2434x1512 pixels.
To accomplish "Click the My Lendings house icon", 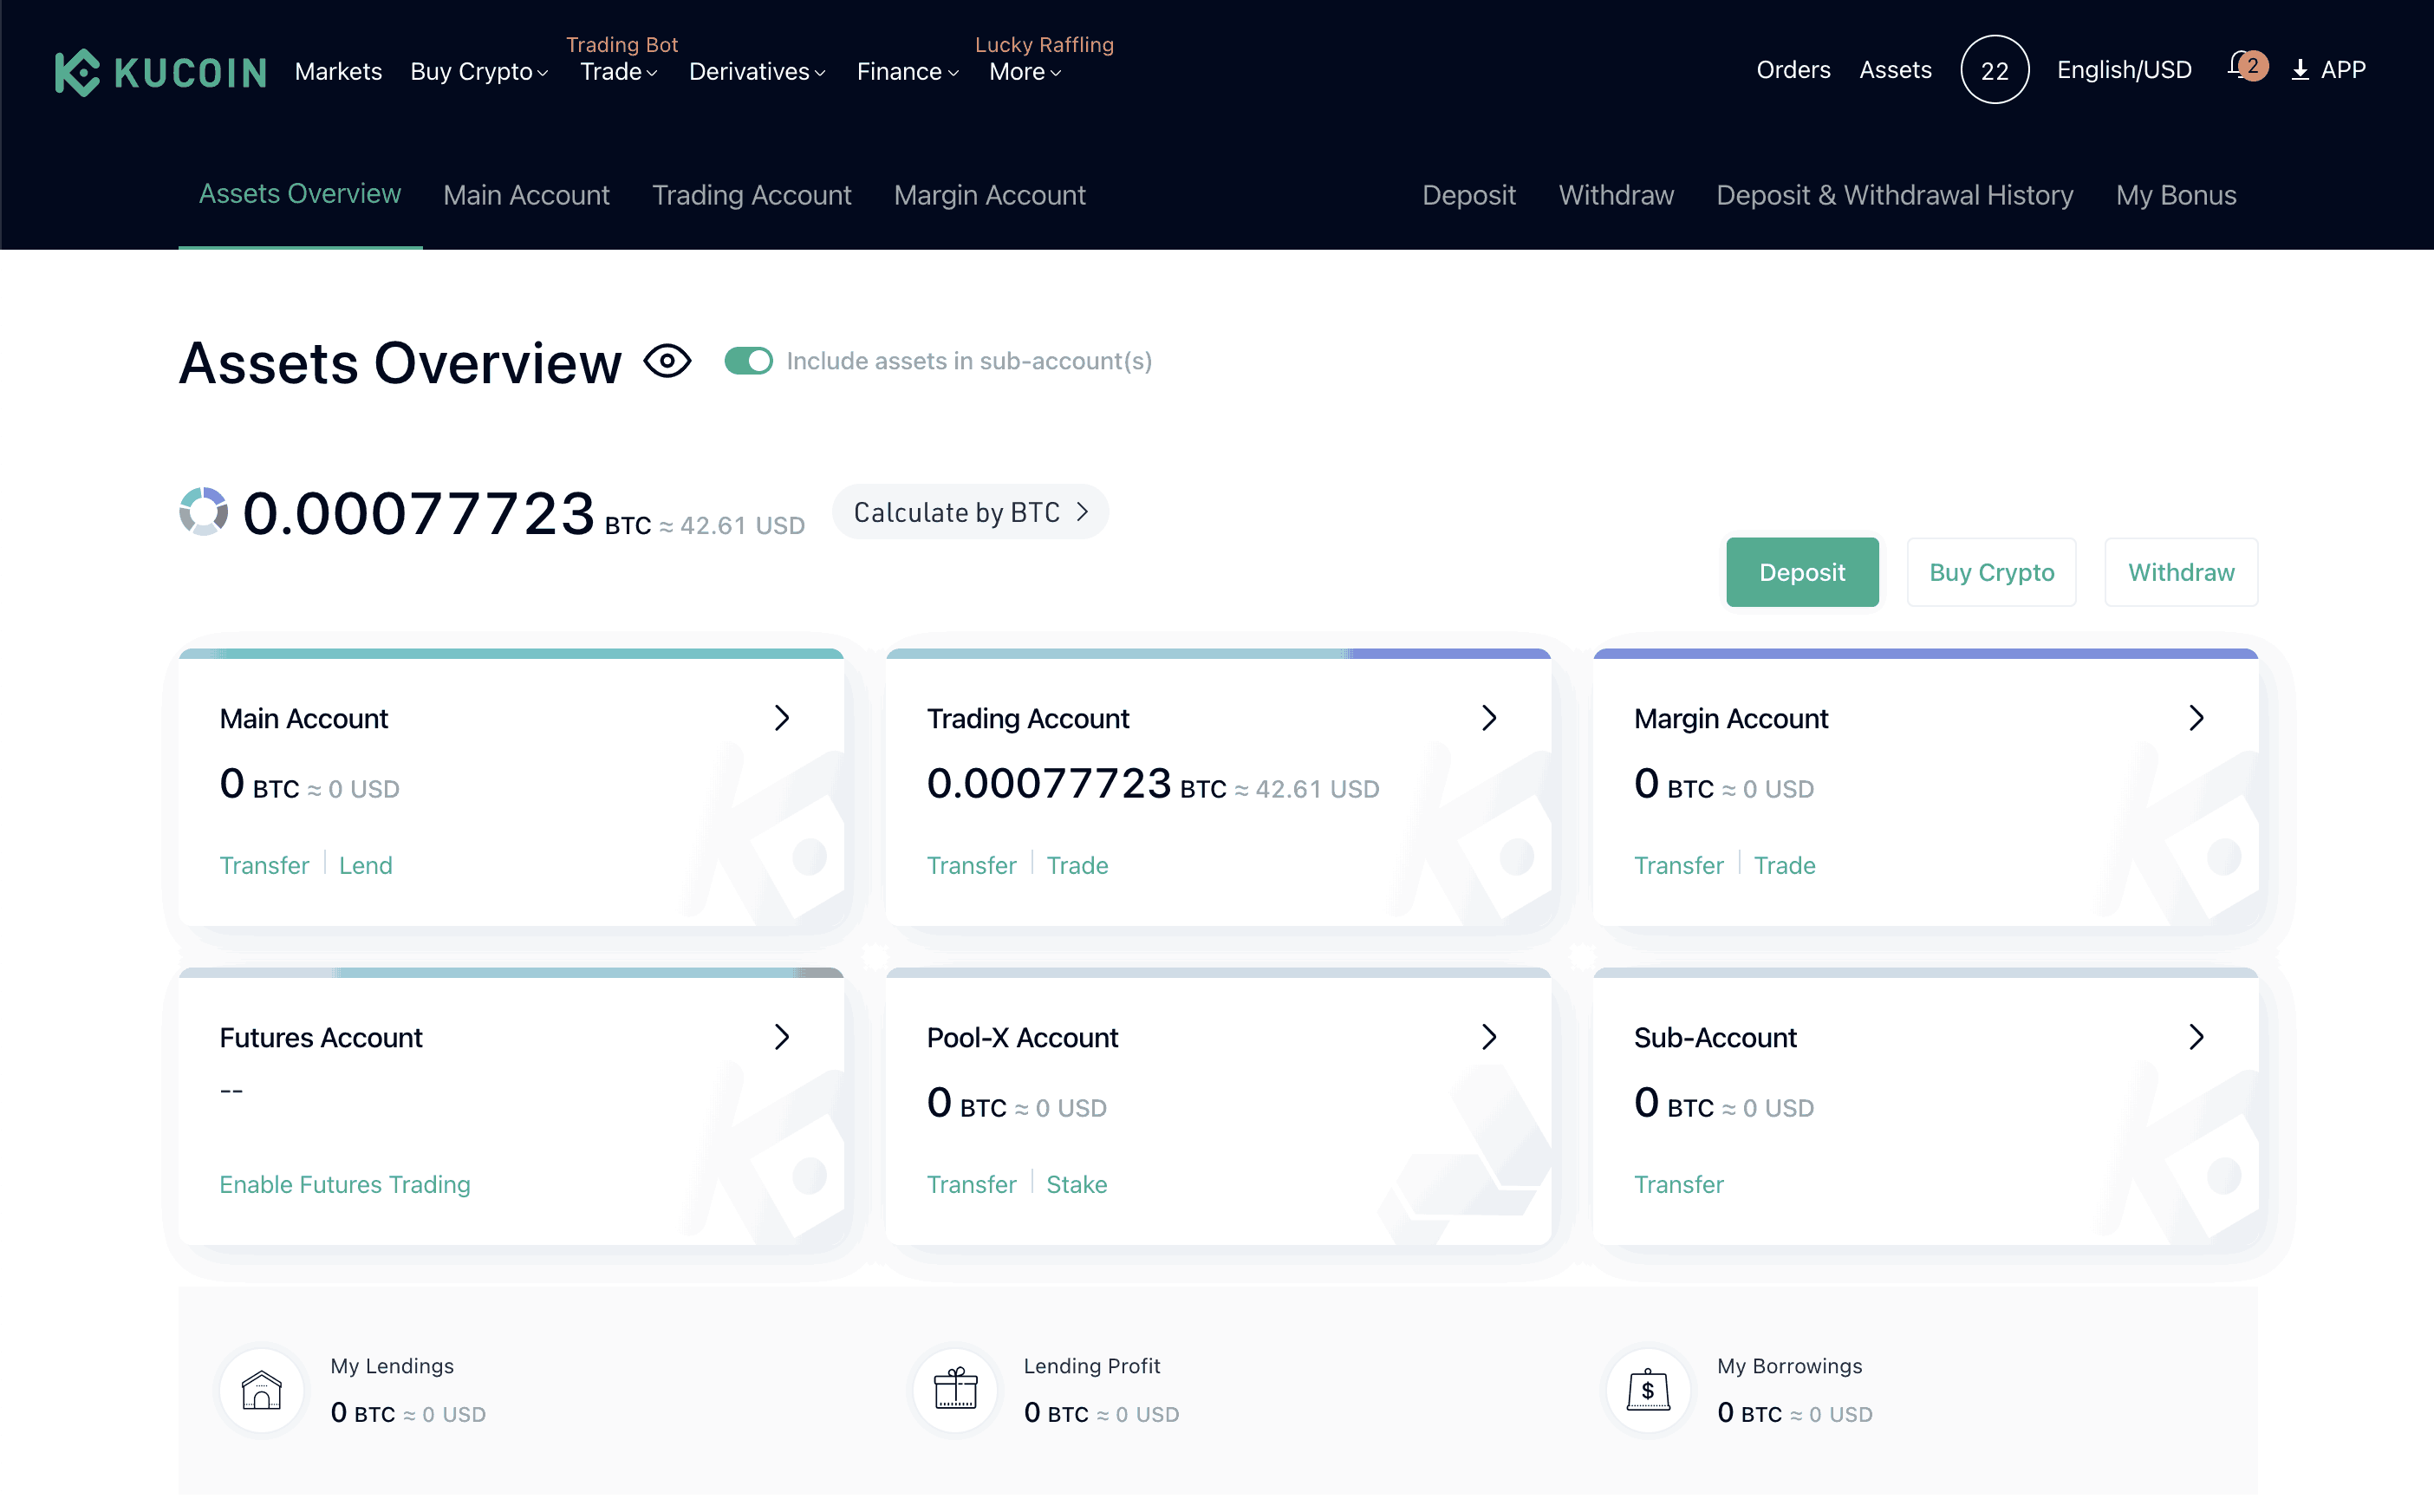I will coord(262,1389).
